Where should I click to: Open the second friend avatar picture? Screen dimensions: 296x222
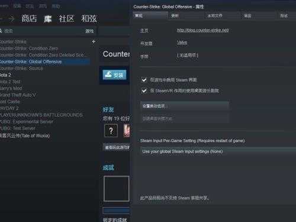(x=127, y=130)
